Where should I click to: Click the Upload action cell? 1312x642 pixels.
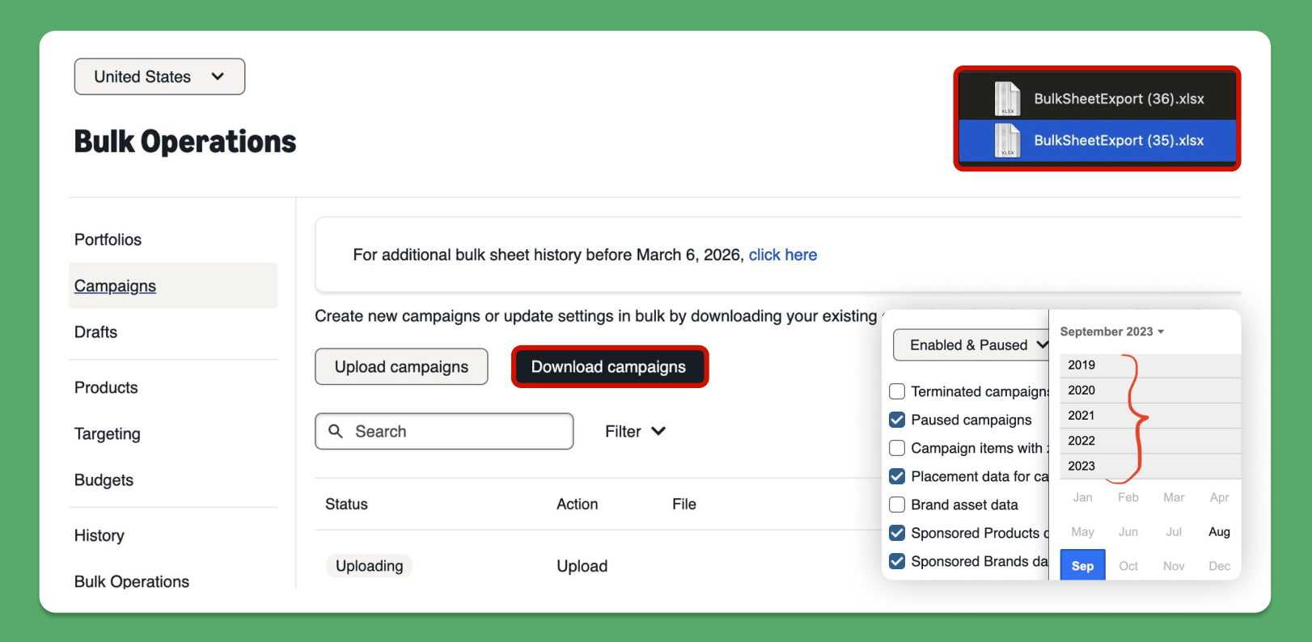(x=582, y=566)
